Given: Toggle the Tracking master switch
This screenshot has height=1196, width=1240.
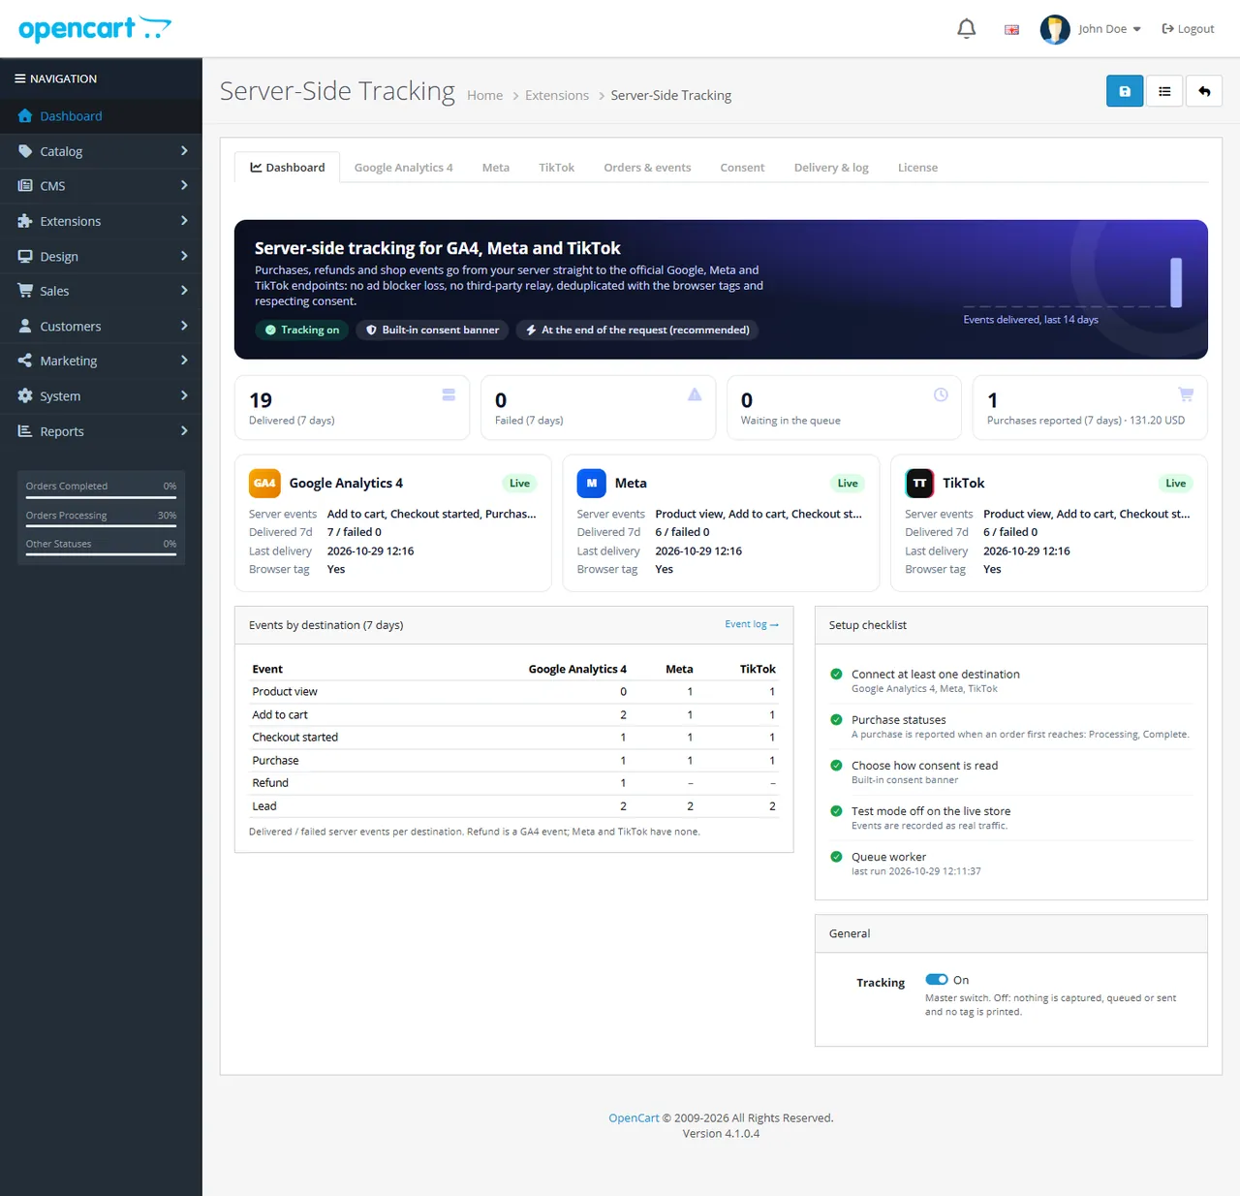Looking at the screenshot, I should pyautogui.click(x=937, y=980).
